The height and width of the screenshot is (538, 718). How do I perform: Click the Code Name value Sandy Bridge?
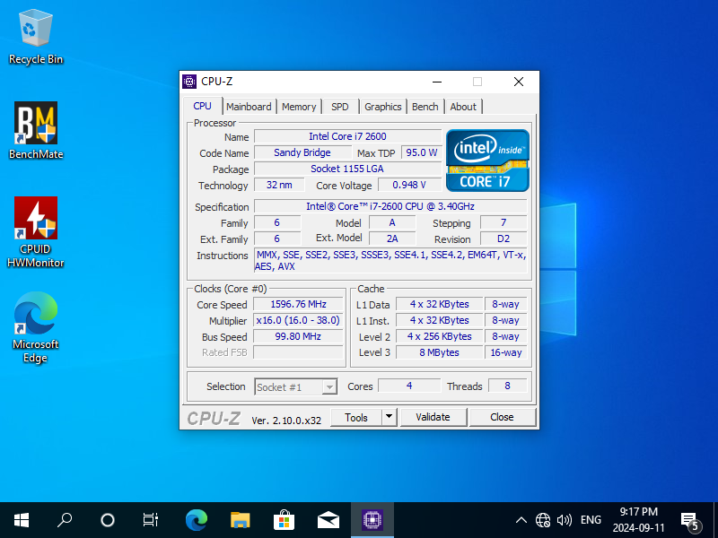(x=302, y=152)
